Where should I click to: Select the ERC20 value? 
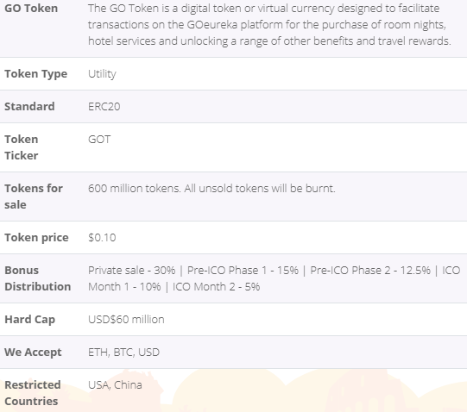[104, 107]
